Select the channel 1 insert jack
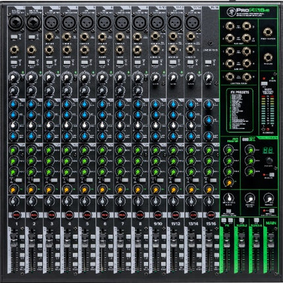The height and width of the screenshot is (283, 283). click(14, 50)
